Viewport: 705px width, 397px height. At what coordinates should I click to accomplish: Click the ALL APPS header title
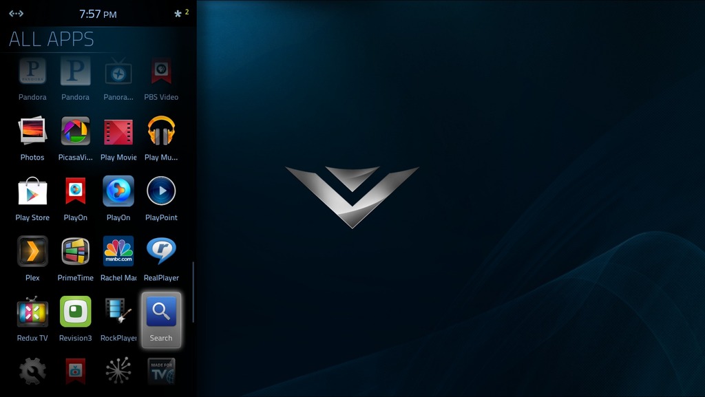point(51,39)
